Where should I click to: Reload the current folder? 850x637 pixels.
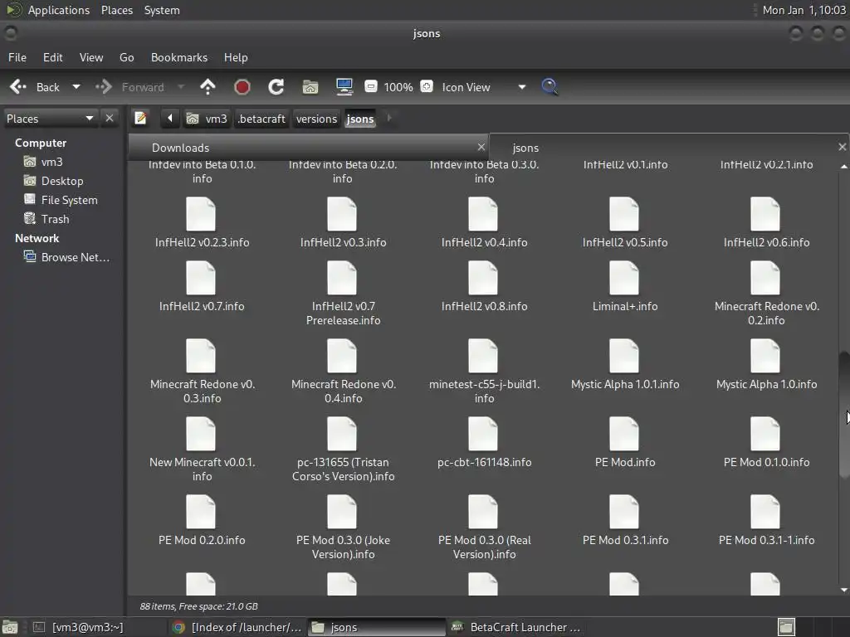pyautogui.click(x=276, y=87)
